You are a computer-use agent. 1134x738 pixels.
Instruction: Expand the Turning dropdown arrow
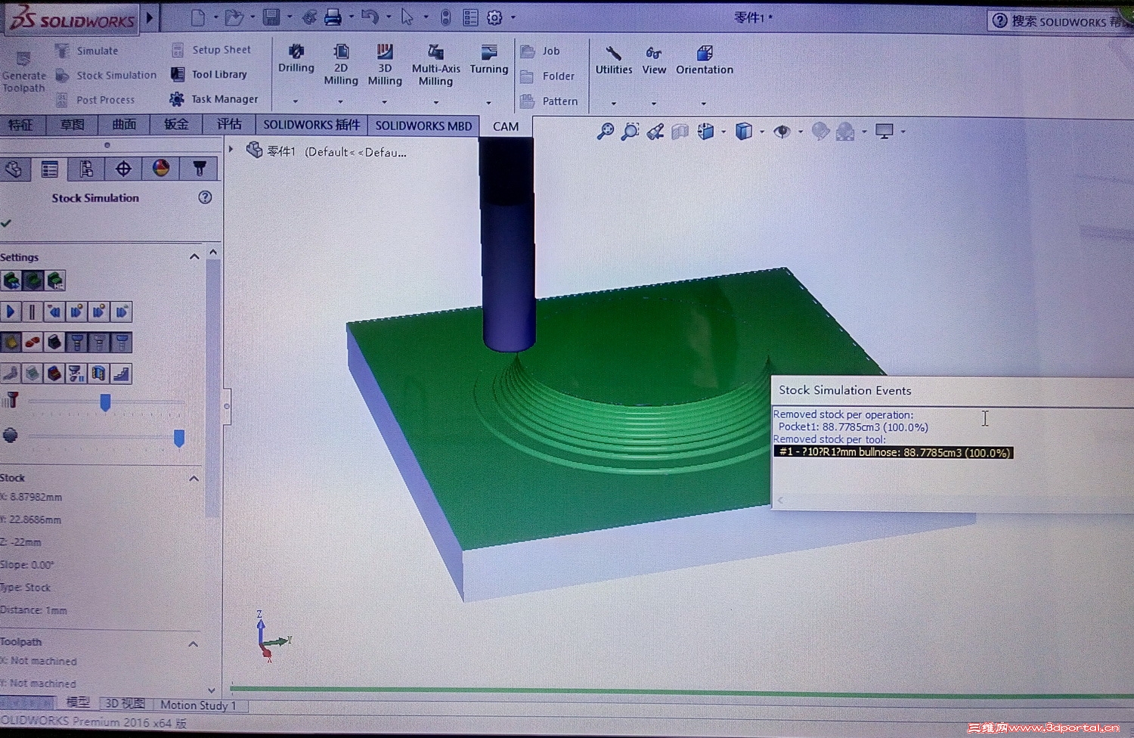pos(488,103)
